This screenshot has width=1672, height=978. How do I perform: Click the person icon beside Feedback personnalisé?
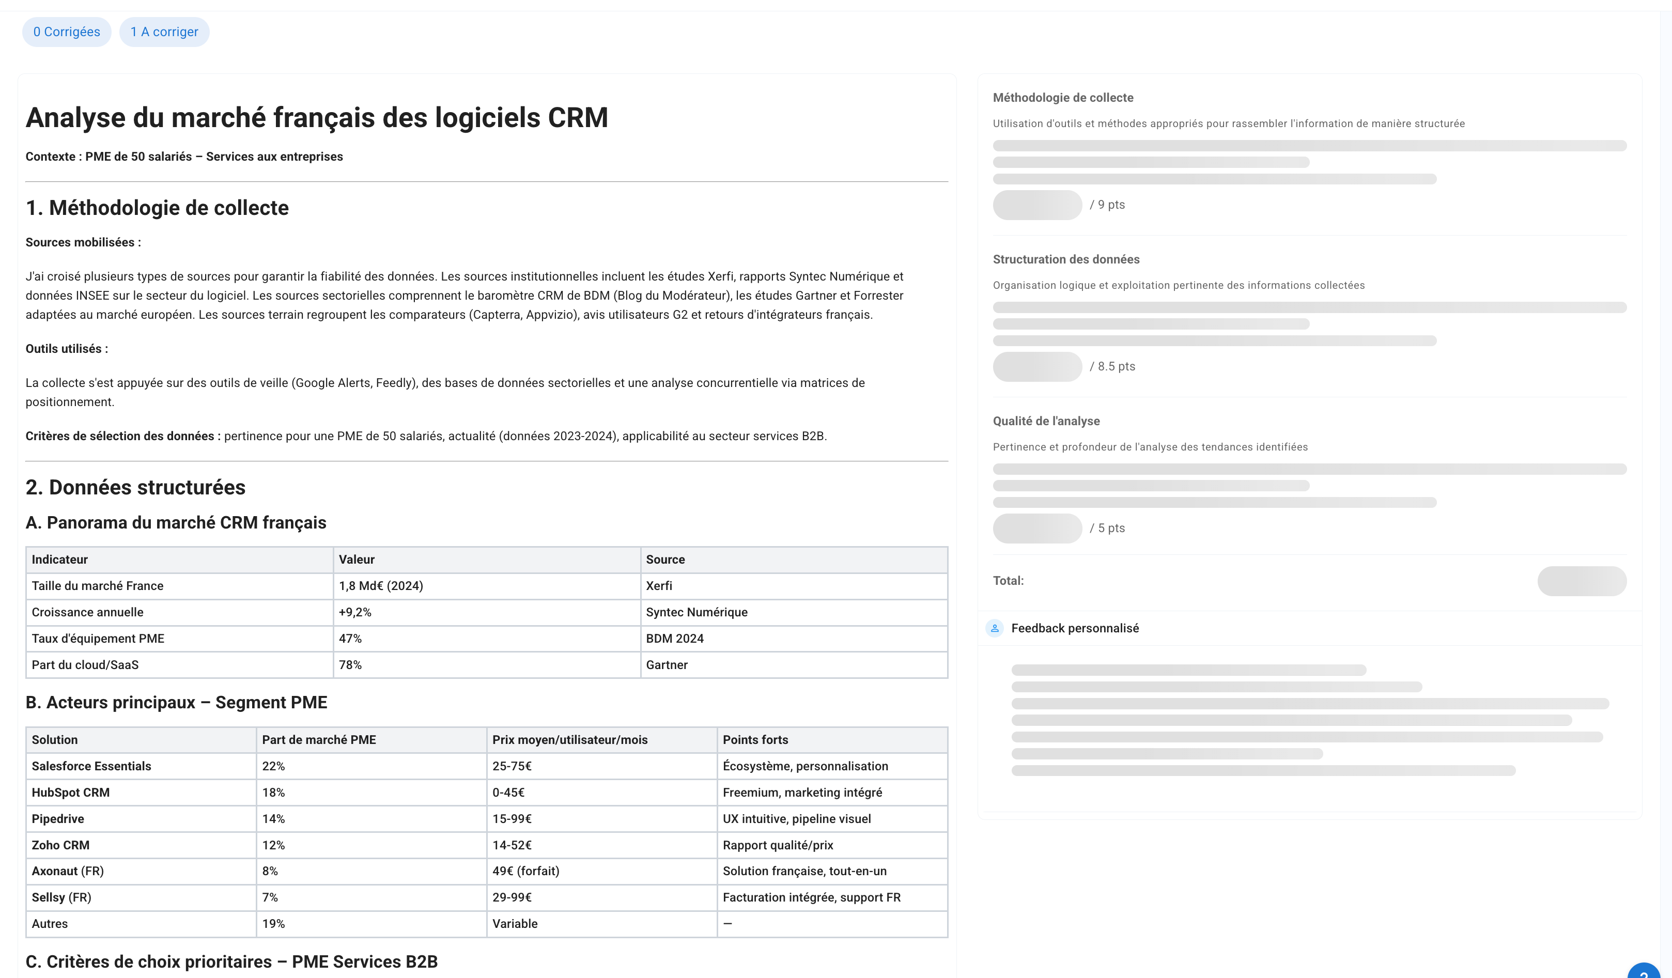click(994, 628)
